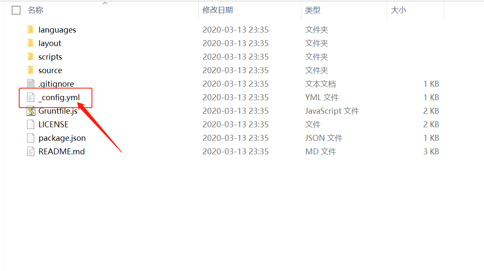Image resolution: width=484 pixels, height=271 pixels.
Task: Toggle the select-all checkbox next to 名称
Action: [x=16, y=10]
